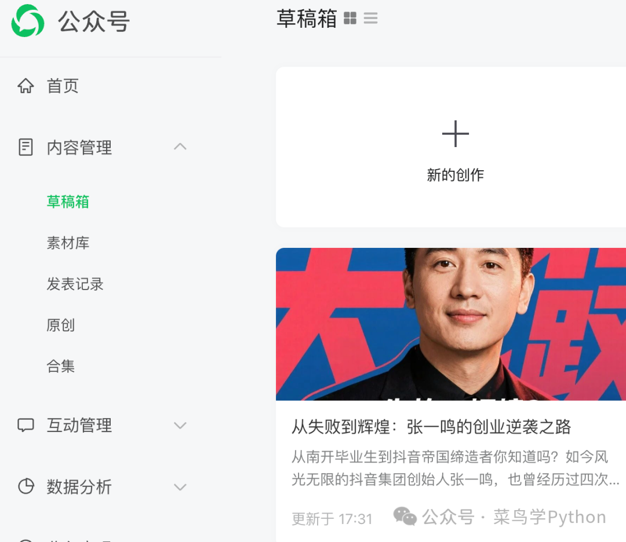Expand the 互动管理 section chevron
Image resolution: width=626 pixels, height=542 pixels.
pos(180,426)
